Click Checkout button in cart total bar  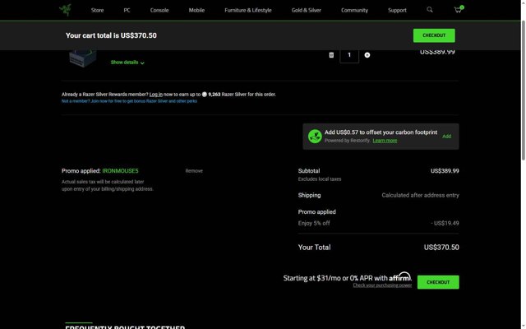click(434, 35)
